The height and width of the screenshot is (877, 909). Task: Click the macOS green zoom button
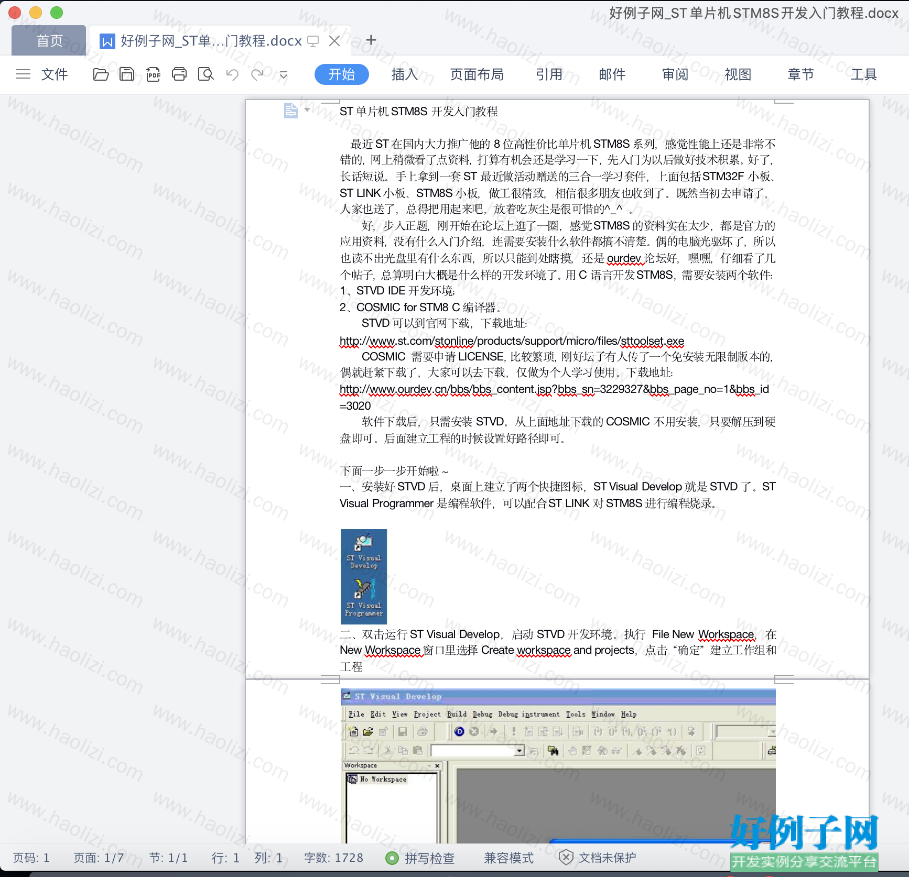(57, 12)
